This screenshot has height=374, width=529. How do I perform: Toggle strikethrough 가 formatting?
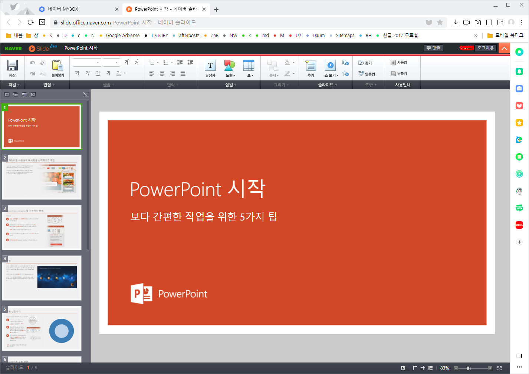108,73
